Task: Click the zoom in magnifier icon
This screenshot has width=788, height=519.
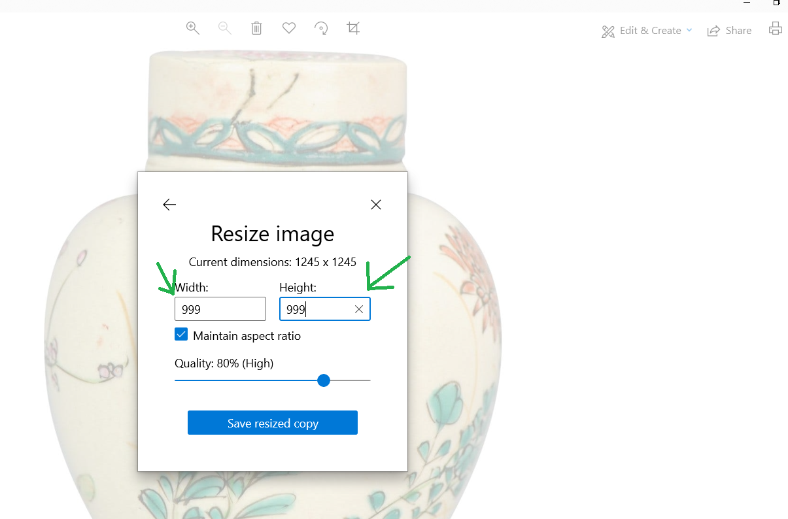Action: pyautogui.click(x=192, y=28)
